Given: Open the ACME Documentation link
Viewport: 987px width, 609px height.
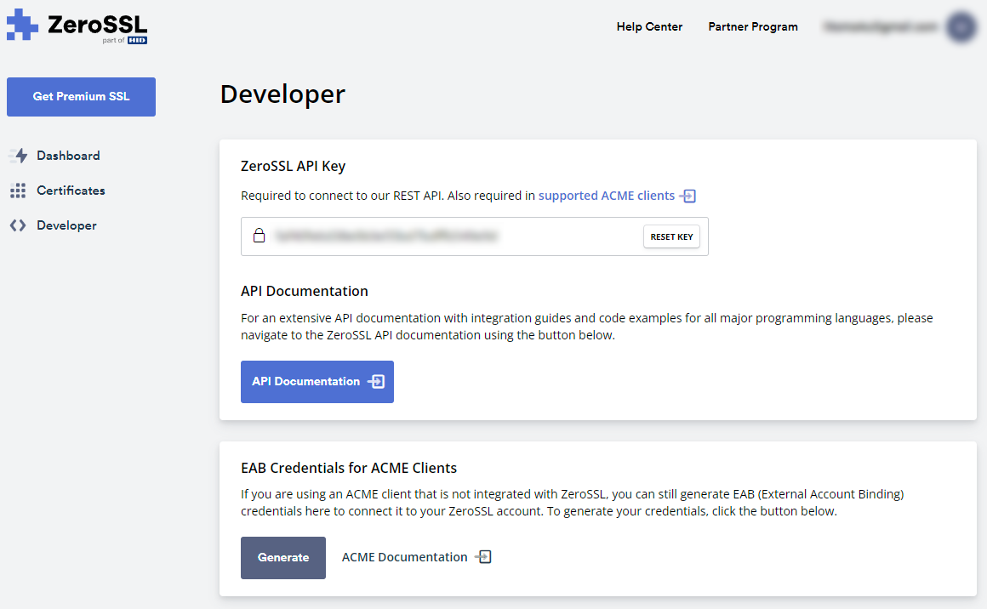Looking at the screenshot, I should coord(404,556).
